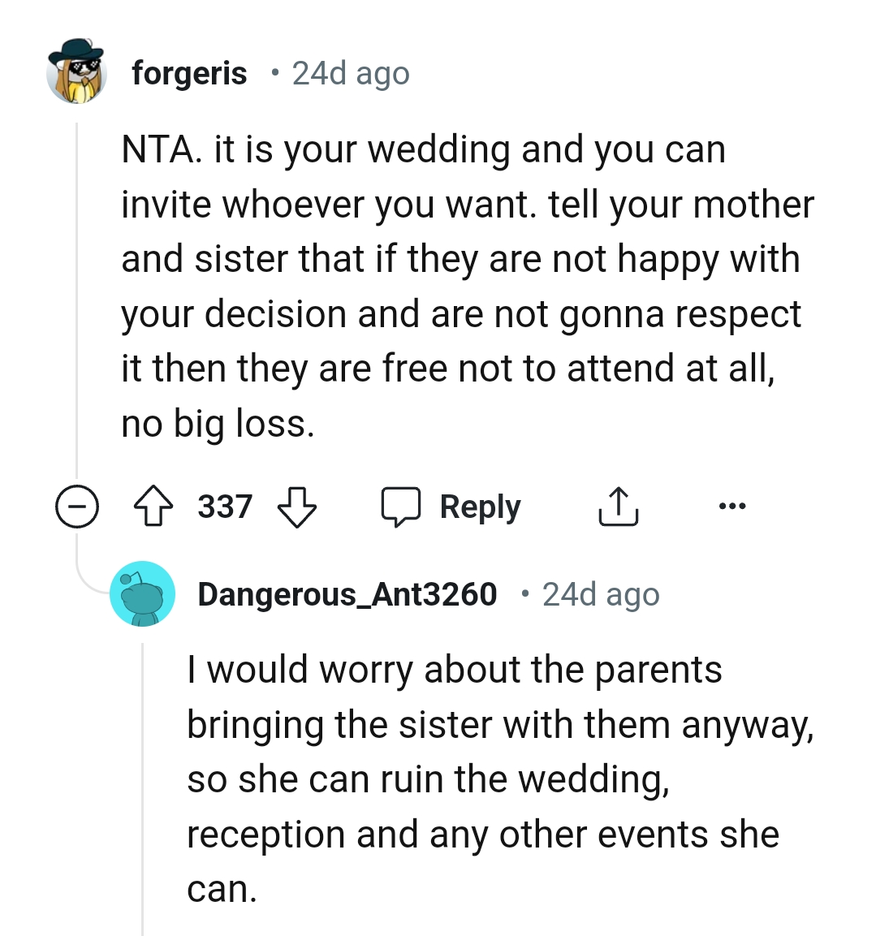Click the 24d ago timestamp on the reply

click(x=601, y=594)
